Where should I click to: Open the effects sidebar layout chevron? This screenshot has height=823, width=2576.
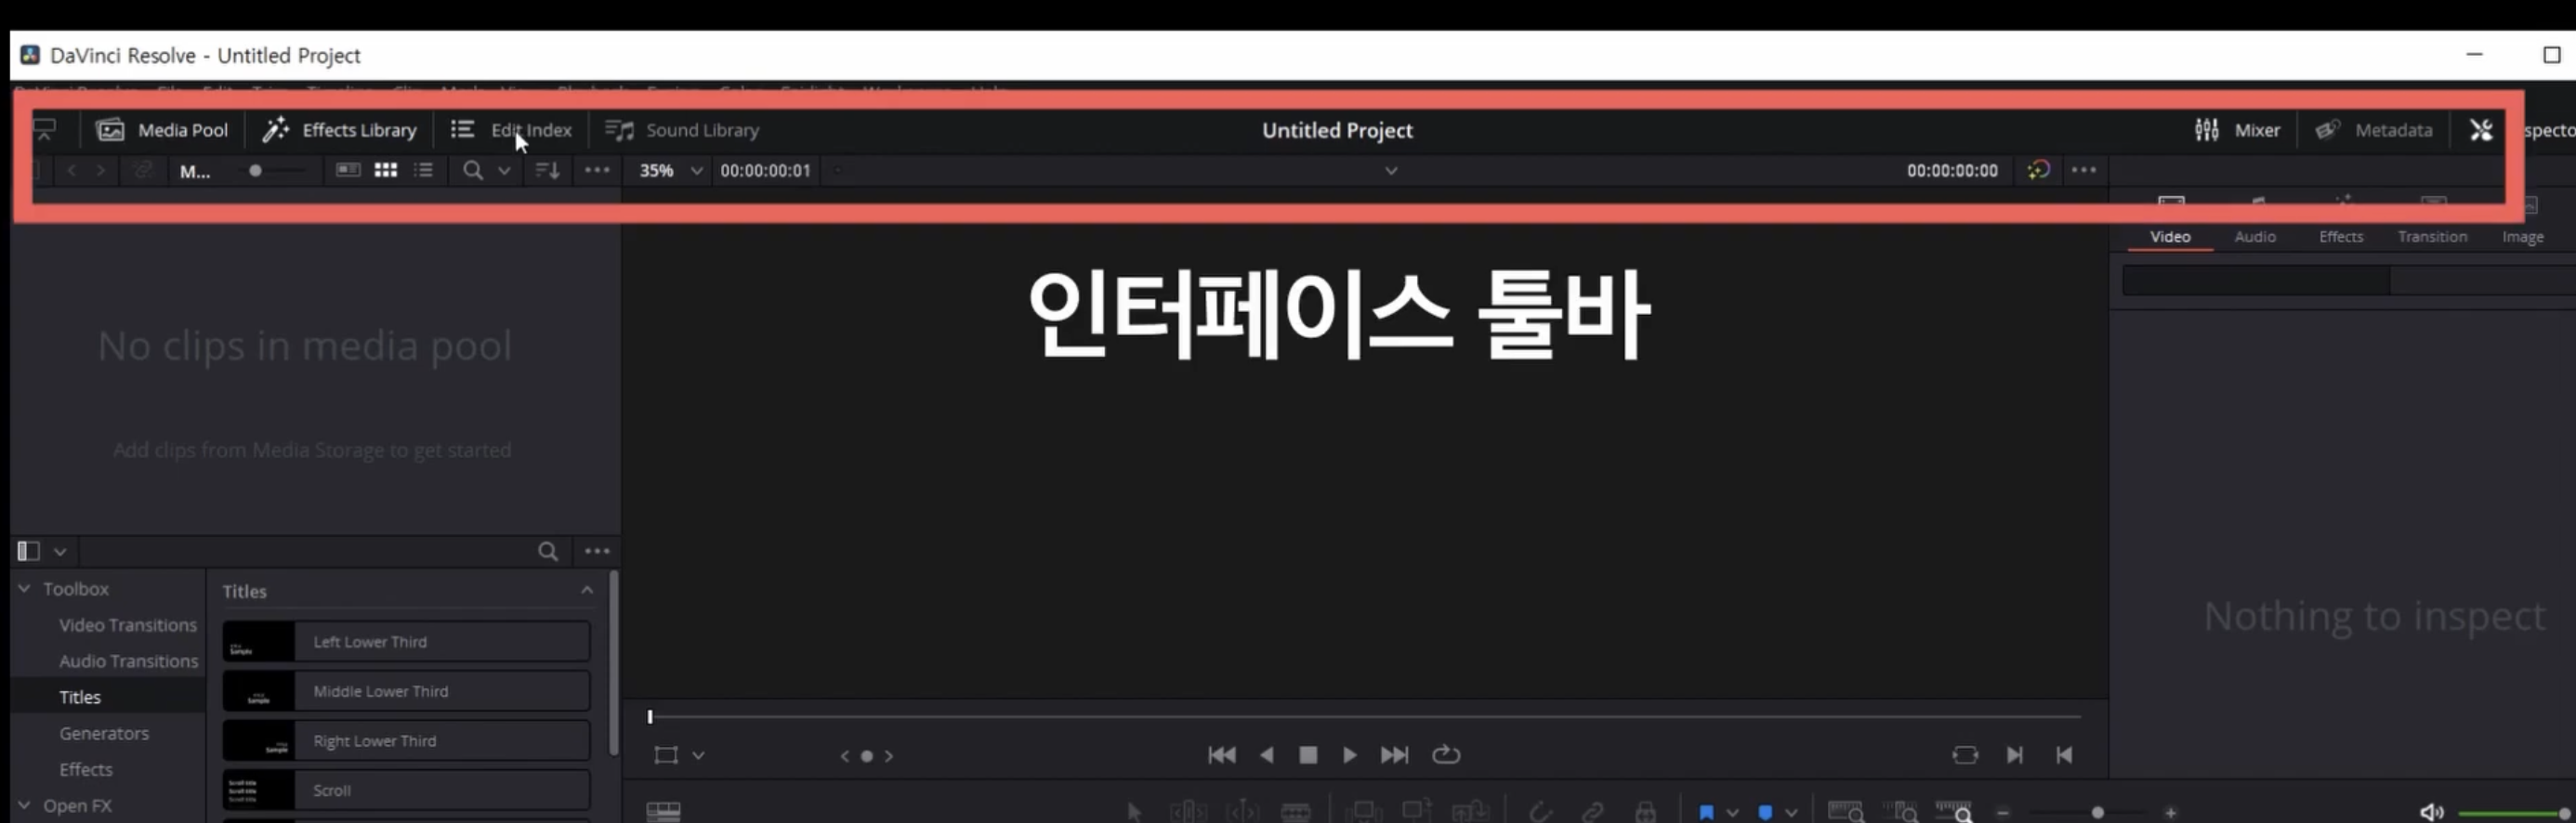click(60, 552)
